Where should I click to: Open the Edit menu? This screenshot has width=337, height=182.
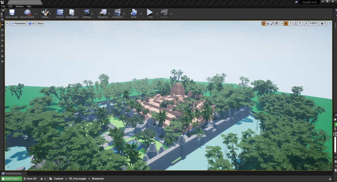[11, 6]
